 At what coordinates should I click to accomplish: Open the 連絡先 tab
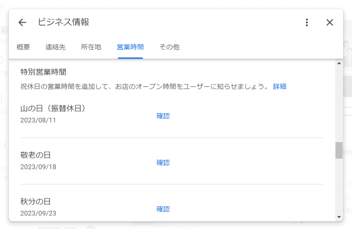pyautogui.click(x=55, y=47)
